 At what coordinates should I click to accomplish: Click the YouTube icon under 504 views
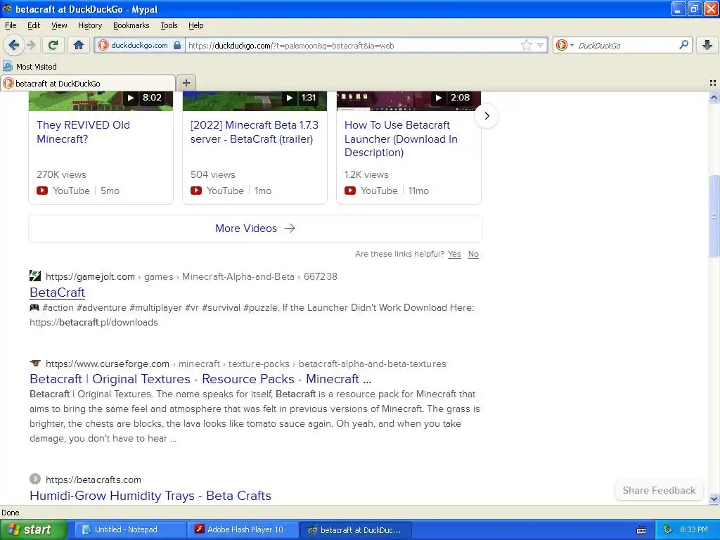coord(196,191)
